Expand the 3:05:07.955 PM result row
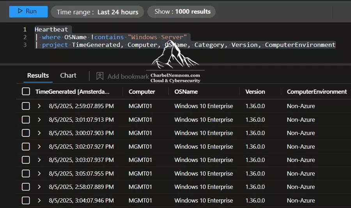The height and width of the screenshot is (208, 351). tap(39, 173)
